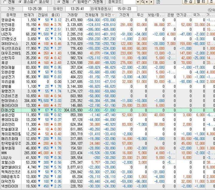Click the 외국인 time field 13:25:41
This screenshot has height=190, width=215.
pyautogui.click(x=77, y=9)
